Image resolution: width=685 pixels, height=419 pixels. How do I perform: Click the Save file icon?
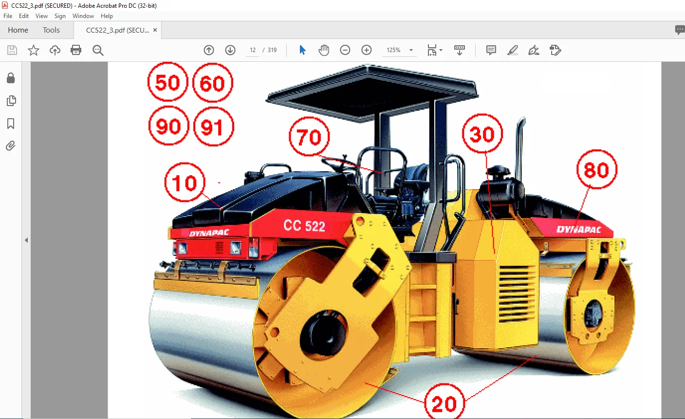(x=12, y=50)
